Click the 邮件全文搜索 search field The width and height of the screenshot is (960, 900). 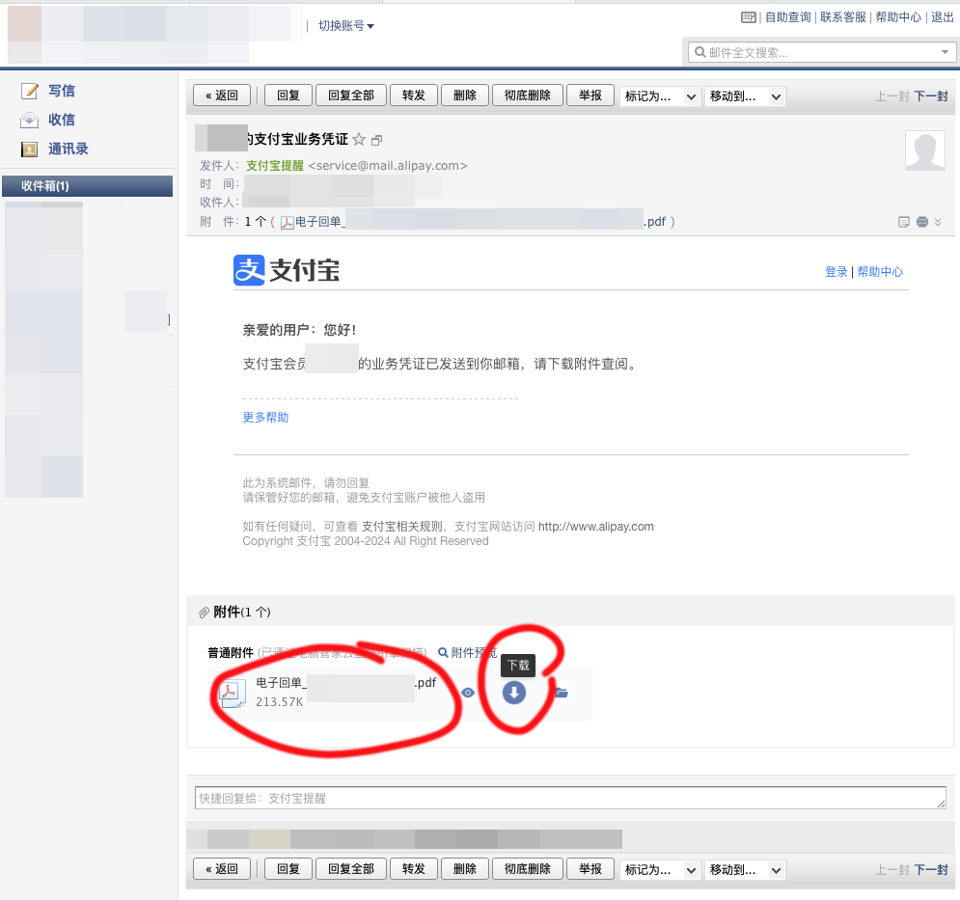tap(822, 53)
